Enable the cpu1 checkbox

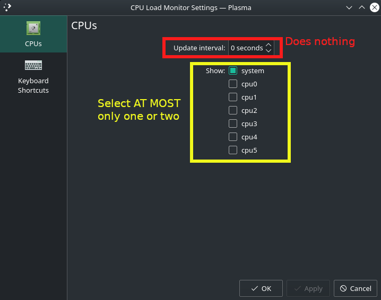point(233,97)
